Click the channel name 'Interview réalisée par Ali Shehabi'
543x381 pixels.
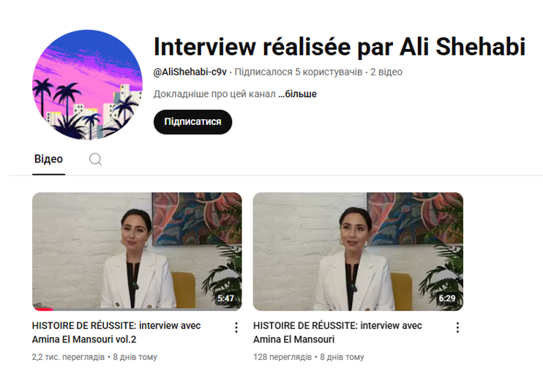(340, 46)
